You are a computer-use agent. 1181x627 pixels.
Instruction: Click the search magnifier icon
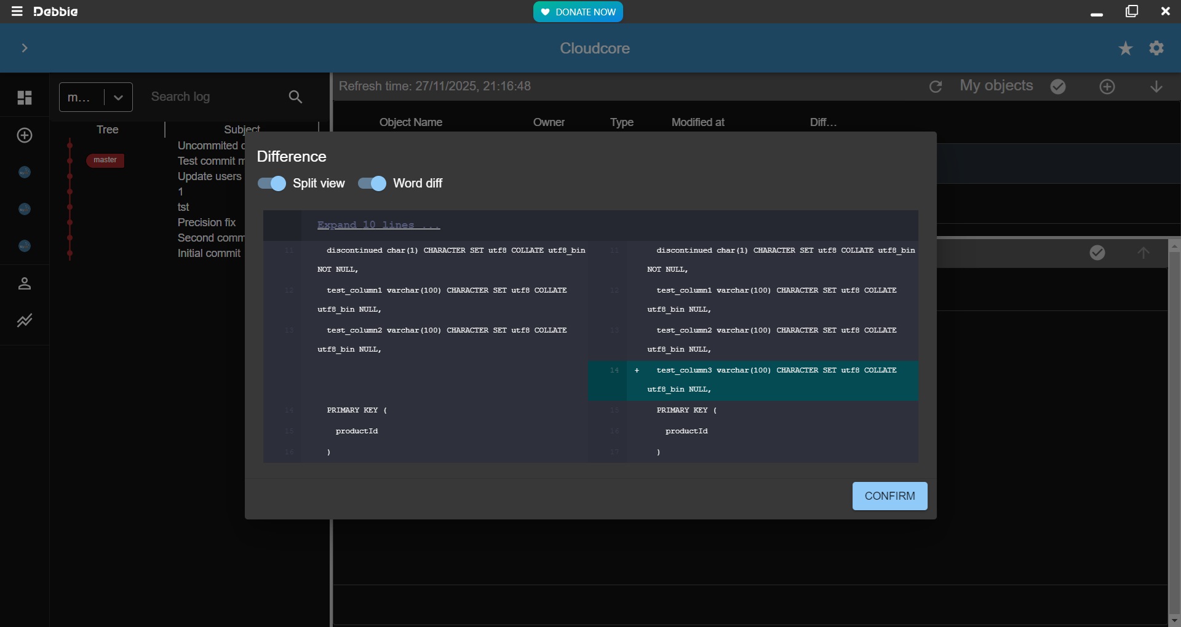tap(295, 97)
